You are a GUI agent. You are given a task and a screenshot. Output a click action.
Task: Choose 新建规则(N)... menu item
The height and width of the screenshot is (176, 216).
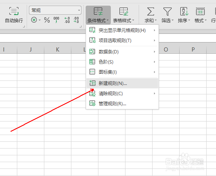(x=122, y=83)
